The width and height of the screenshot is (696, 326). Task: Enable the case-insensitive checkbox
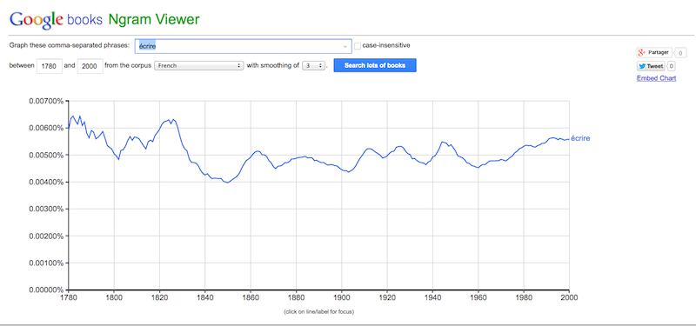pos(358,46)
